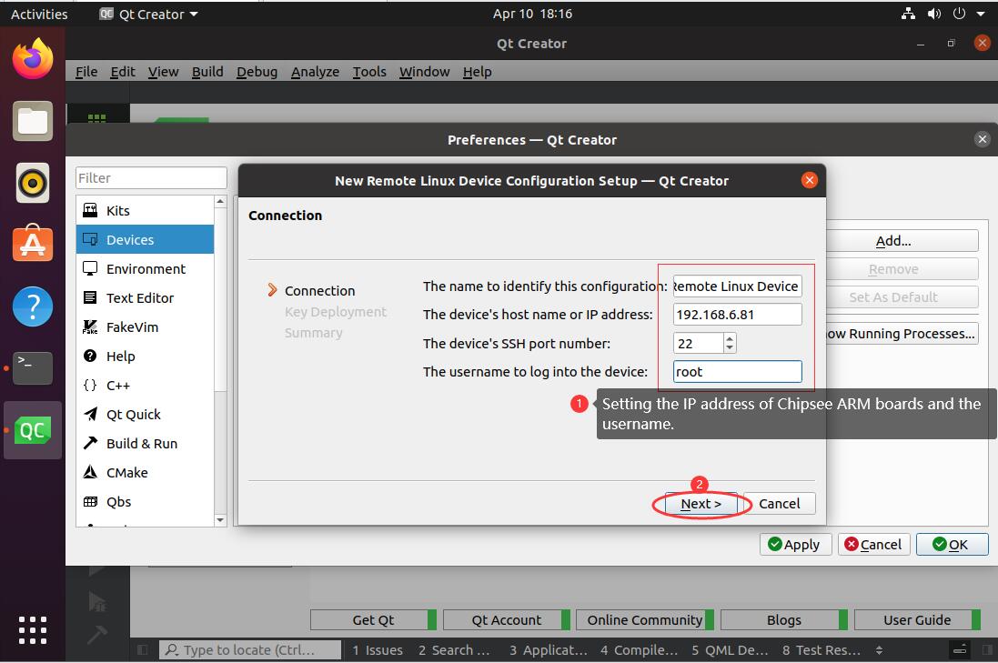Open the Tools menu
Screen dimensions: 998x663
coord(369,72)
